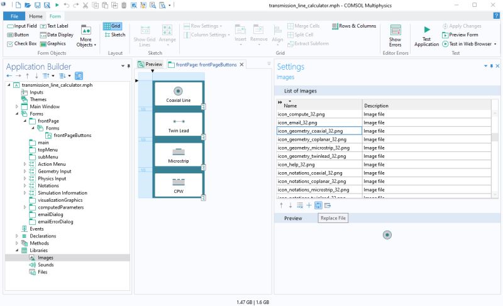Screen dimensions: 503x306
Task: Click the green run arrow in quick access toolbar
Action: click(x=57, y=5)
